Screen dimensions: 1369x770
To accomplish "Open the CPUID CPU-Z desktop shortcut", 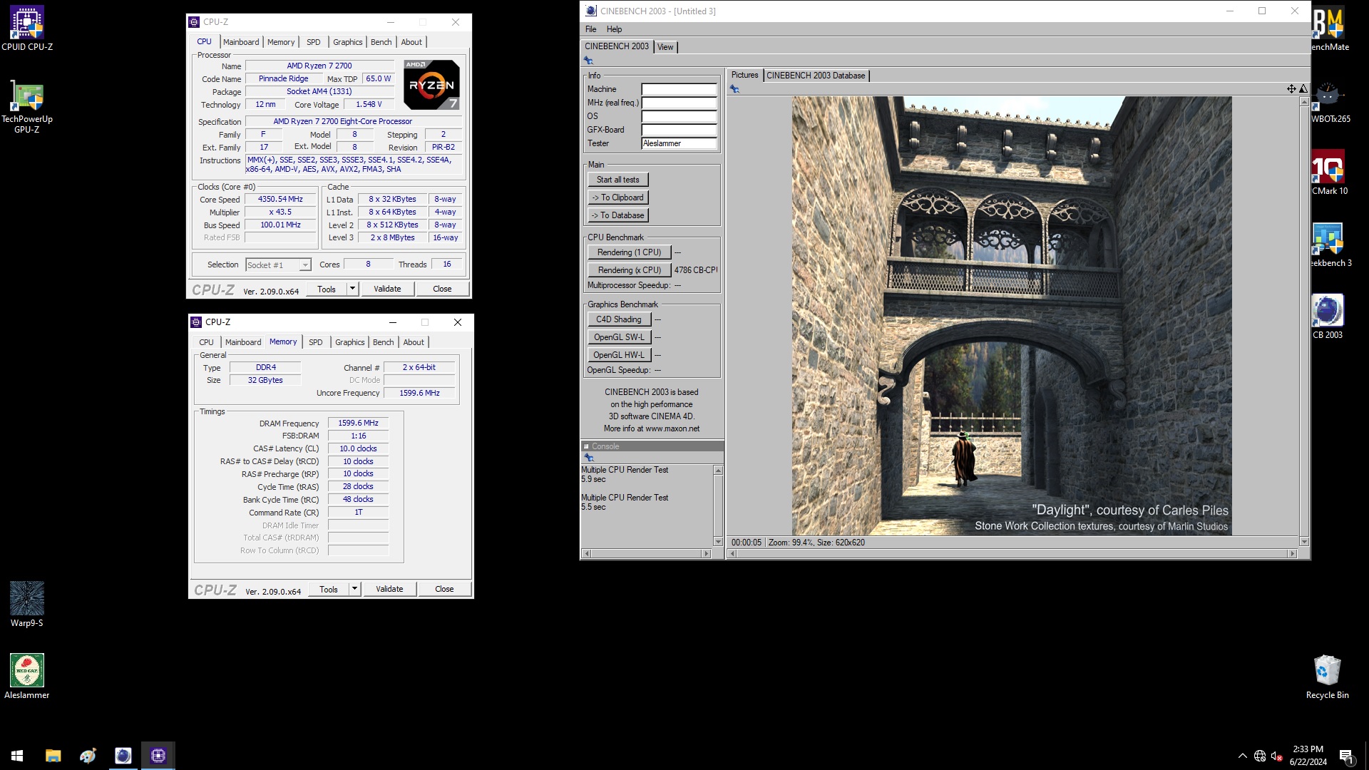I will click(x=27, y=29).
